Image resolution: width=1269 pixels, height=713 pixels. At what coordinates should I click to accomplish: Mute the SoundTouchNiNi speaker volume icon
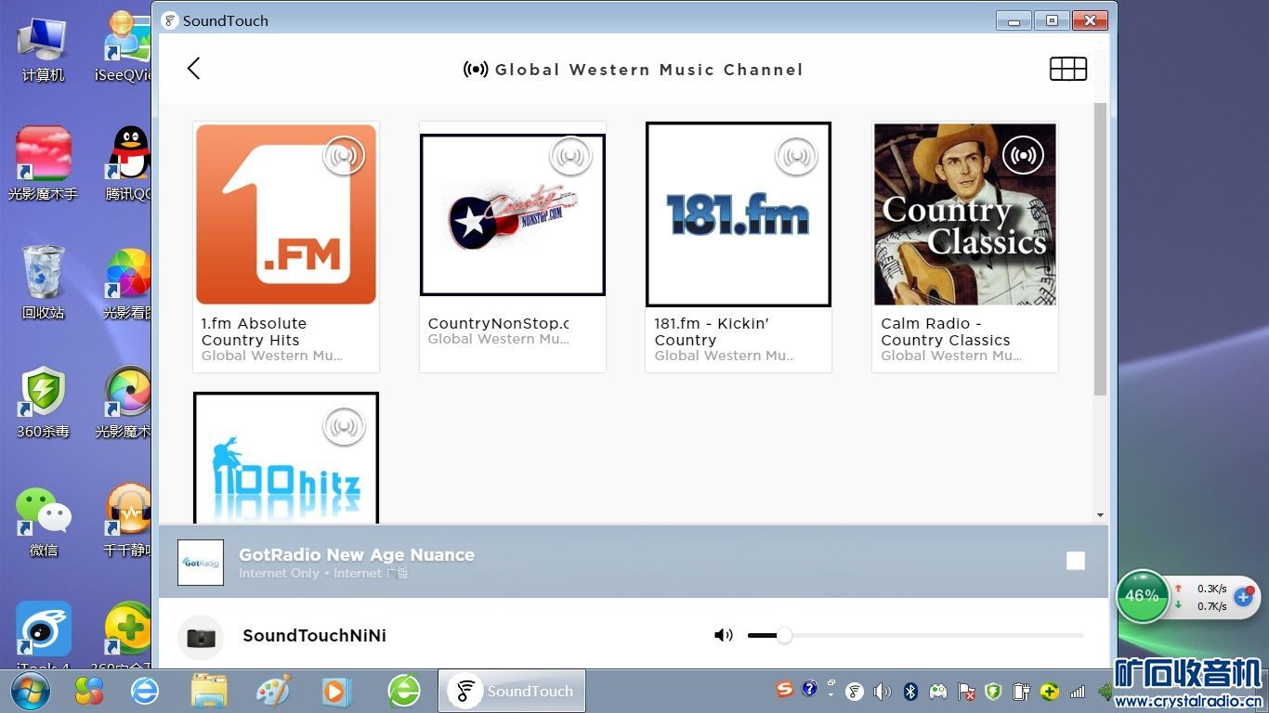723,635
